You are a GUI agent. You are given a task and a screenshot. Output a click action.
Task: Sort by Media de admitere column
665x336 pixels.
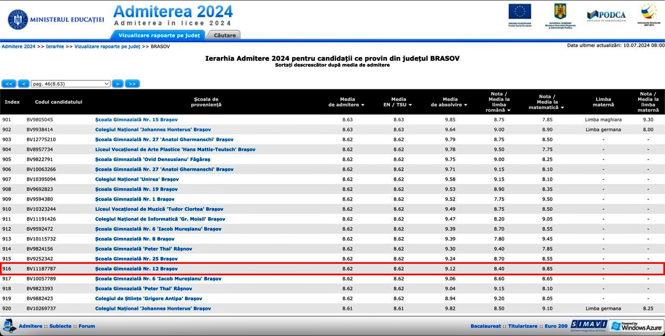tap(347, 102)
